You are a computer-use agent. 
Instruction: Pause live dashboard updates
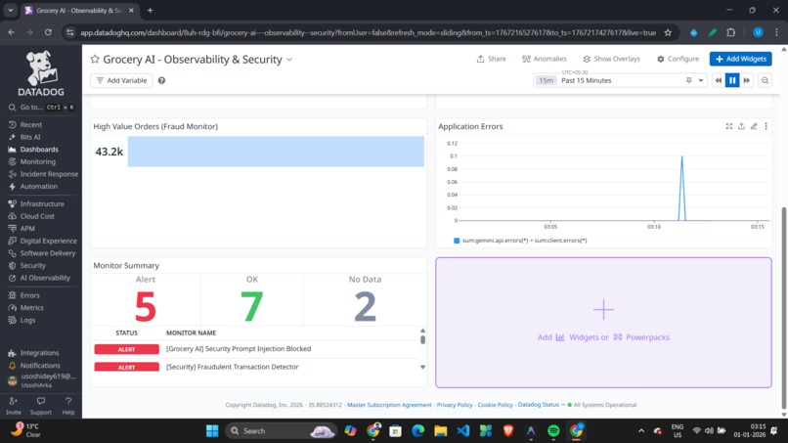tap(732, 80)
